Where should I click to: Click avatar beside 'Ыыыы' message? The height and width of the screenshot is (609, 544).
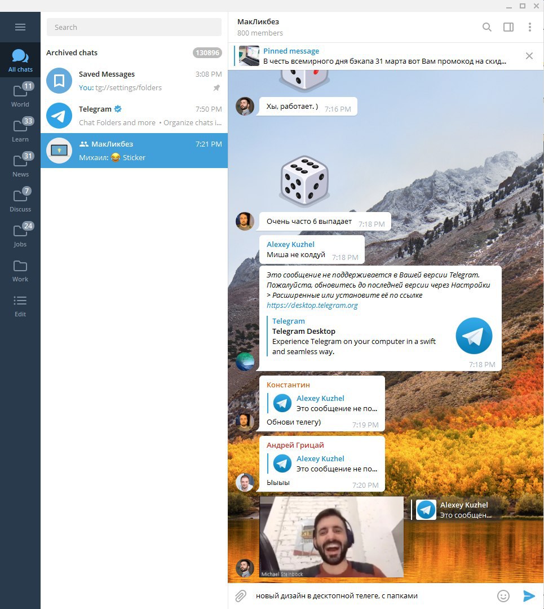[245, 482]
